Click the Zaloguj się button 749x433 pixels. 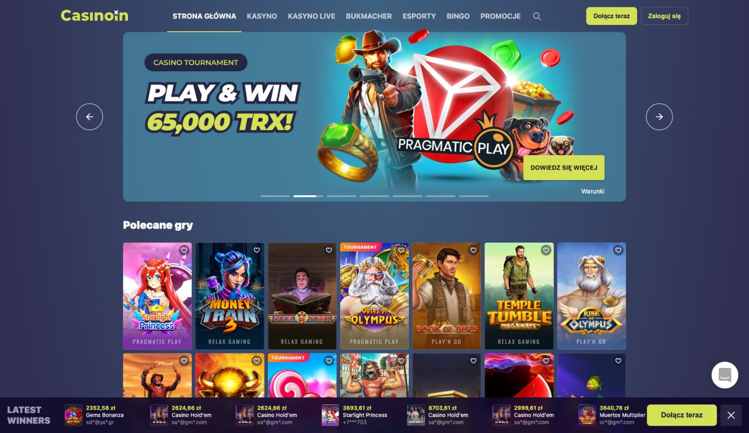[x=664, y=16]
